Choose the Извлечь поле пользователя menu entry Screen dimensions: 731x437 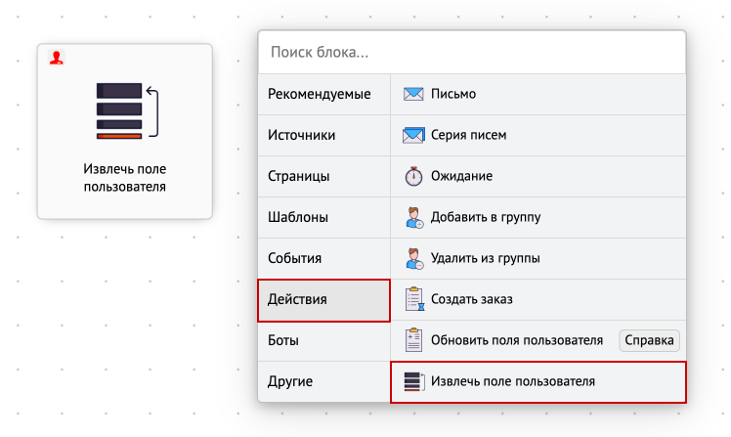[x=538, y=382]
